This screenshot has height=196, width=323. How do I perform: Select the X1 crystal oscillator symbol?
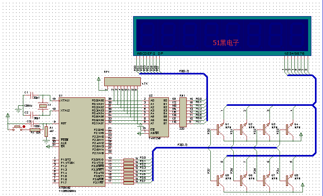coord(43,106)
